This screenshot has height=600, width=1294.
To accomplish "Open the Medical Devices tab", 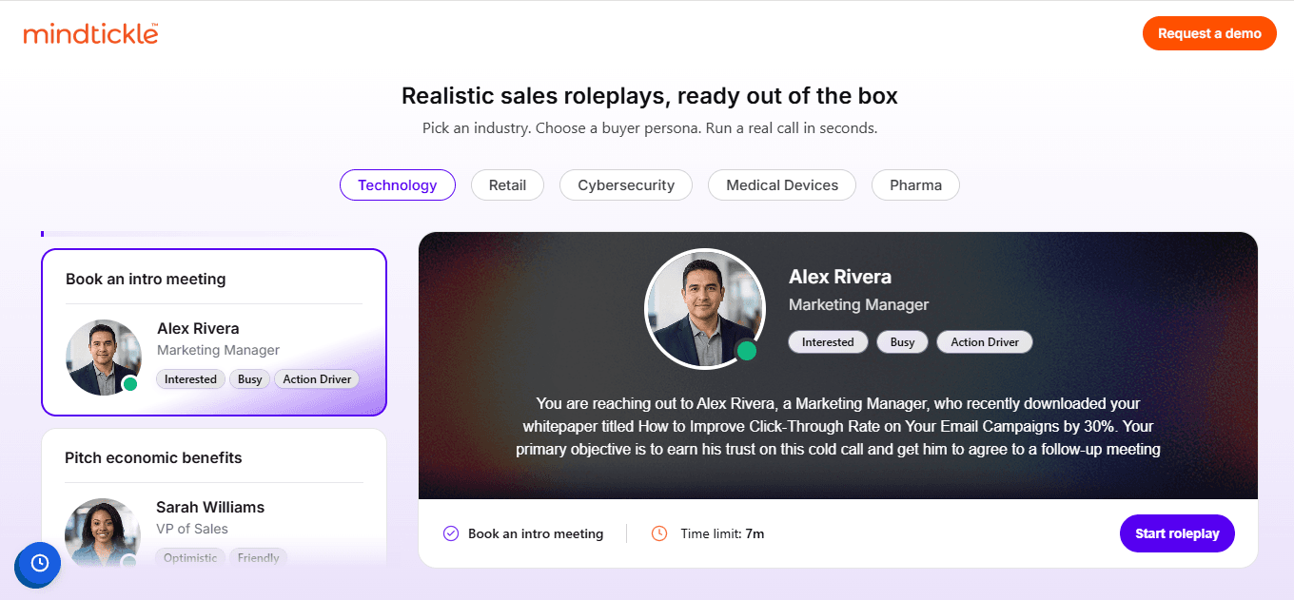I will [782, 185].
